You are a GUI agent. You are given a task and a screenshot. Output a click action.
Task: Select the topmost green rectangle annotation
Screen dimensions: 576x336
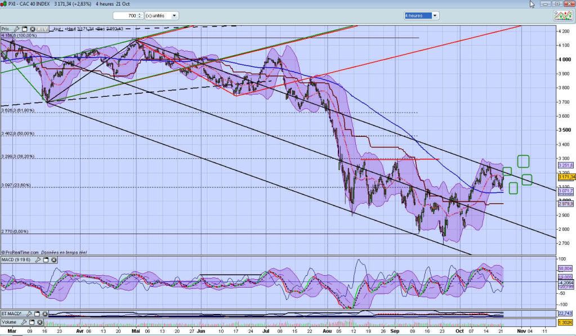(x=523, y=161)
